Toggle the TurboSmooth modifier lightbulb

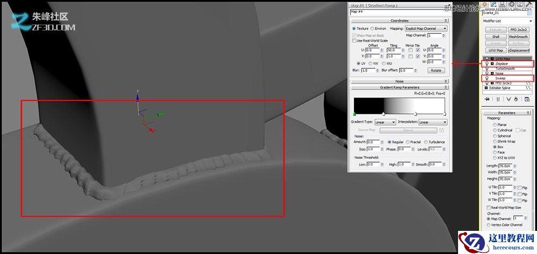[x=487, y=68]
